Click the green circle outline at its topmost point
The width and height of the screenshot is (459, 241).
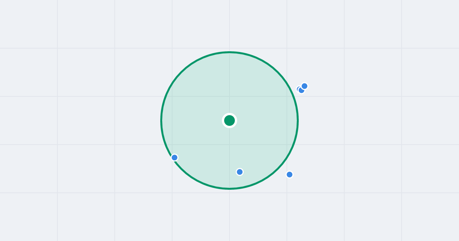pos(229,52)
